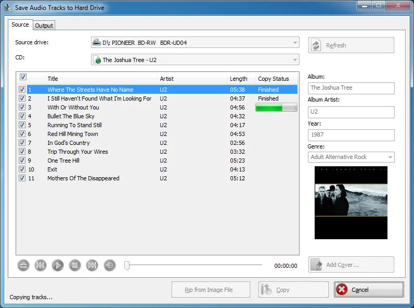Click the green progress bar for track 3
The image size is (414, 308).
276,107
